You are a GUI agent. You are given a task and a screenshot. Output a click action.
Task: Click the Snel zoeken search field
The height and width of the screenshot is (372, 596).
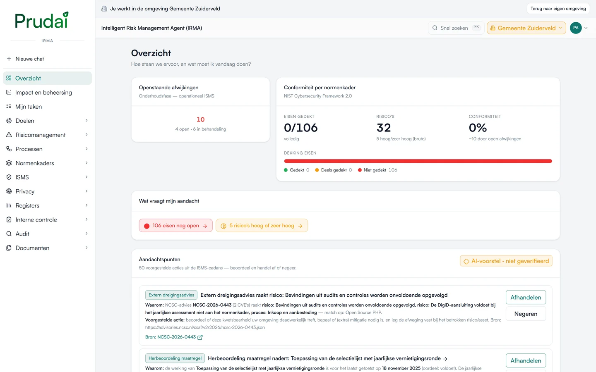click(456, 28)
